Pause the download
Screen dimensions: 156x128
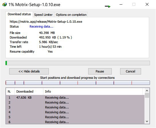tap(100, 71)
